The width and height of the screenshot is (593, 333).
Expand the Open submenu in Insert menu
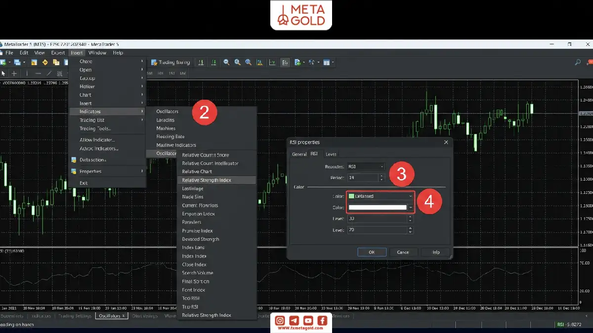[x=107, y=70]
